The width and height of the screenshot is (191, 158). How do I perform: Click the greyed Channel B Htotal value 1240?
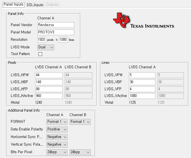coord(68,103)
